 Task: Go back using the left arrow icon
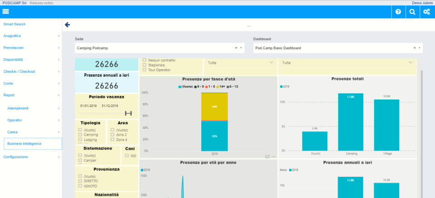(68, 25)
